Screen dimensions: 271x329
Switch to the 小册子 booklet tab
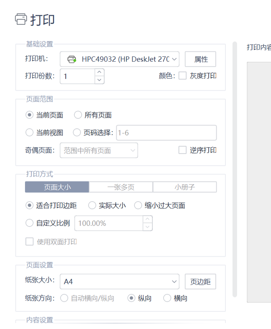point(185,187)
